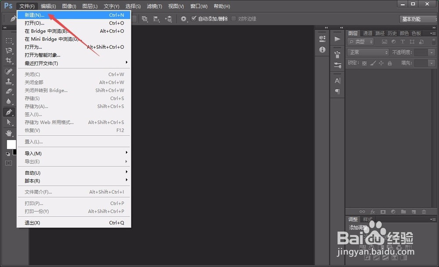Screen dimensions: 439x267
Task: Select 退出 at the menu bottom
Action: click(x=33, y=222)
